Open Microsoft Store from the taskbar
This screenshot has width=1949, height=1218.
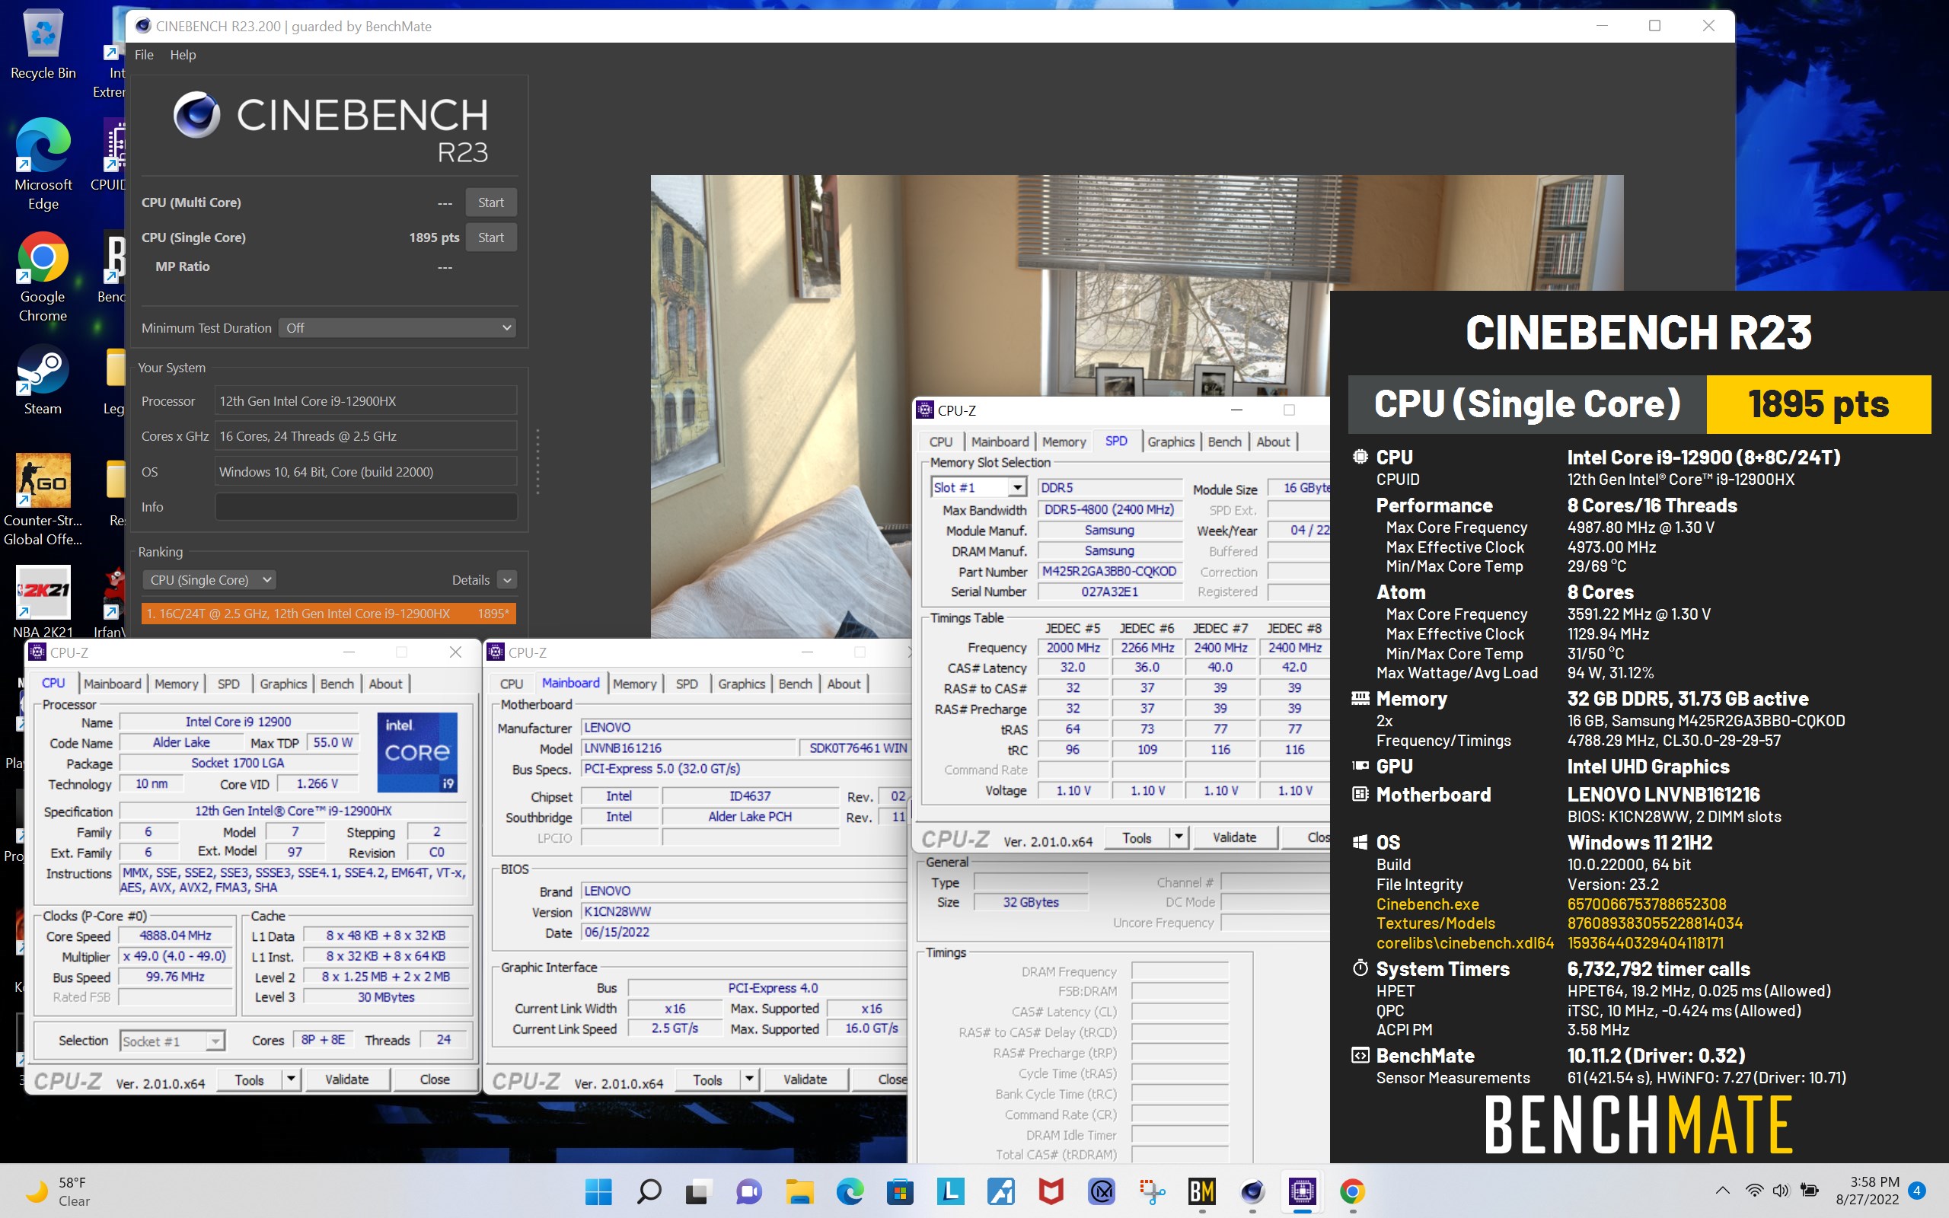point(901,1191)
